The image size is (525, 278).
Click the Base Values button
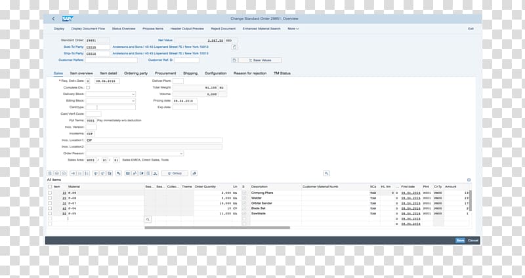tap(260, 60)
